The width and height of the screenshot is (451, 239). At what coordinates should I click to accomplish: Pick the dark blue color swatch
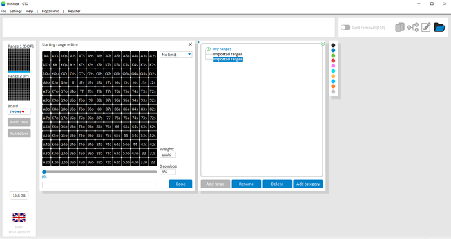[x=333, y=50]
